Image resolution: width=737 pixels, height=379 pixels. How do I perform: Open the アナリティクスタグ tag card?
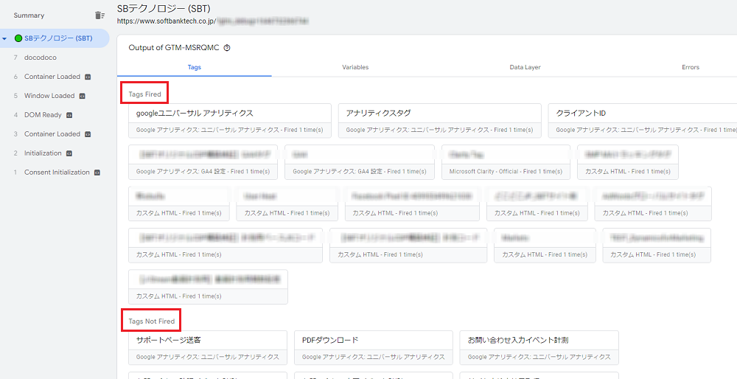(439, 121)
